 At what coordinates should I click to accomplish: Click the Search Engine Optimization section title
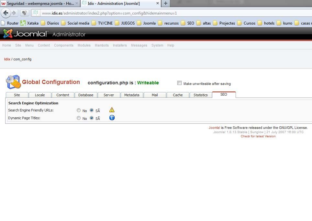pyautogui.click(x=33, y=103)
